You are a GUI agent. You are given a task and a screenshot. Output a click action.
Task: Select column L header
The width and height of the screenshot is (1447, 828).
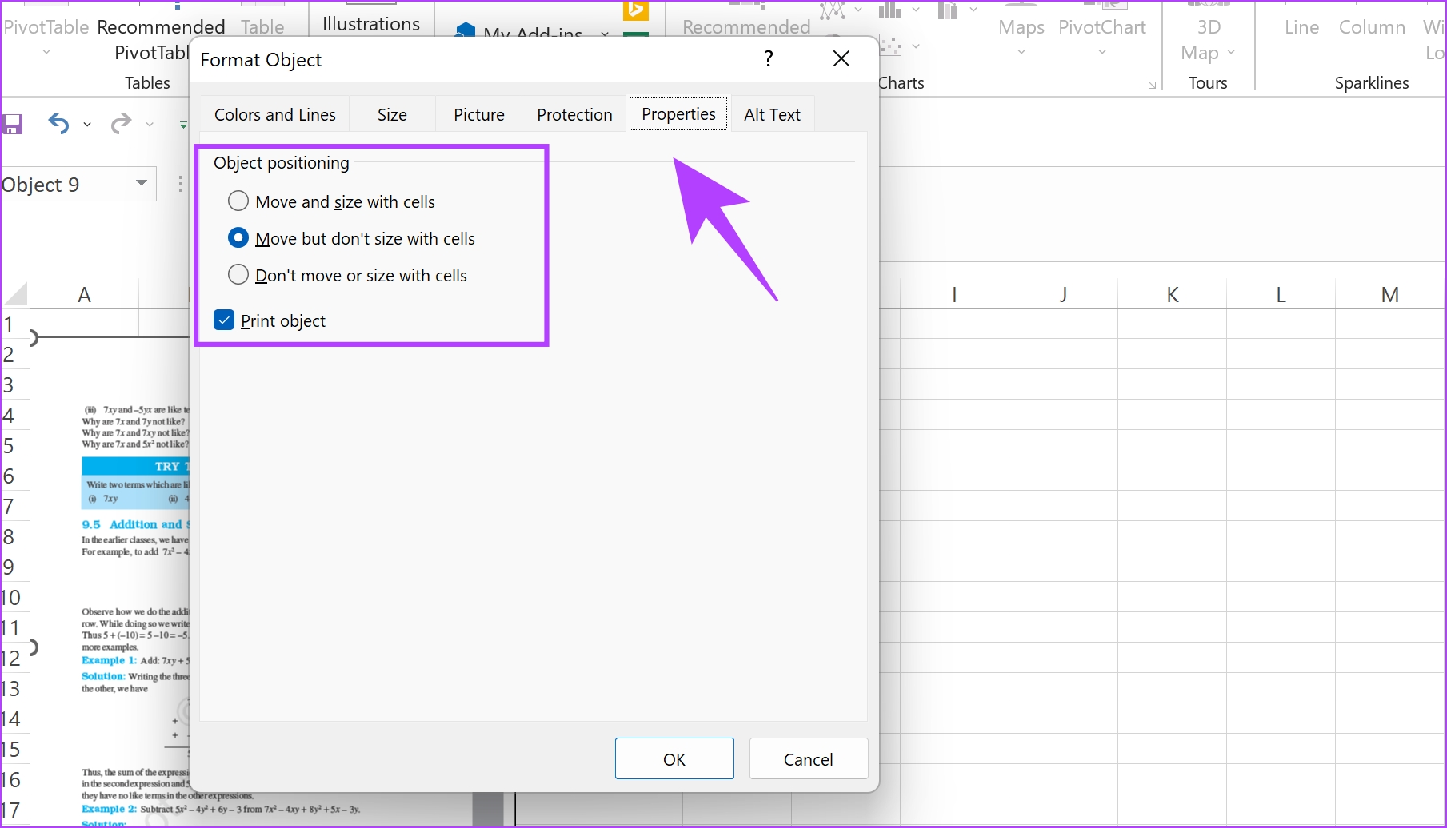pyautogui.click(x=1281, y=294)
